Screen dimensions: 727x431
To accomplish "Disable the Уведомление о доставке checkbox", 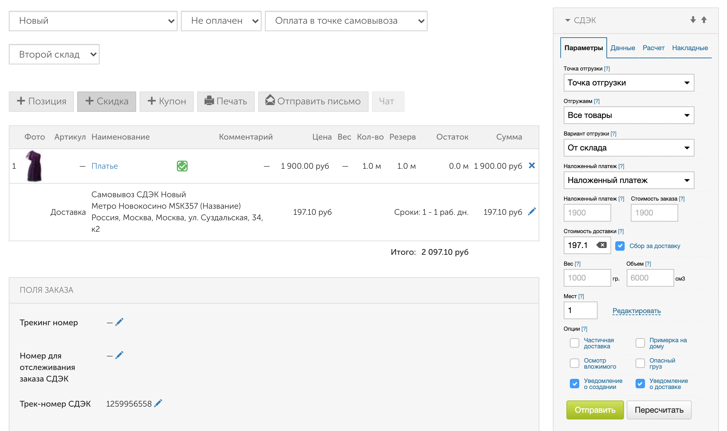I will pyautogui.click(x=640, y=384).
